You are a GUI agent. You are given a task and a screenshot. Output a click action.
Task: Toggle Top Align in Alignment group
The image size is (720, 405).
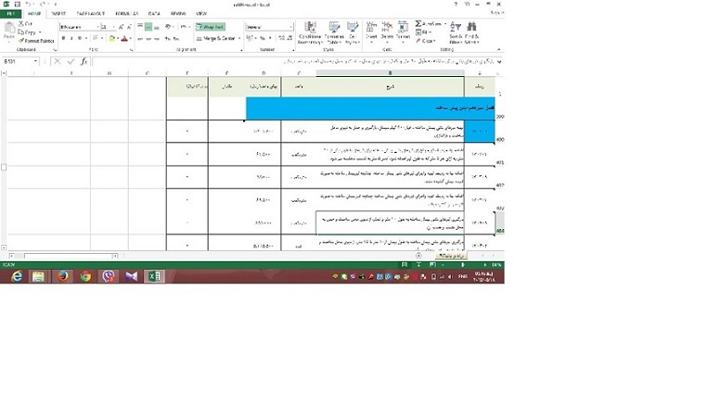coord(140,27)
